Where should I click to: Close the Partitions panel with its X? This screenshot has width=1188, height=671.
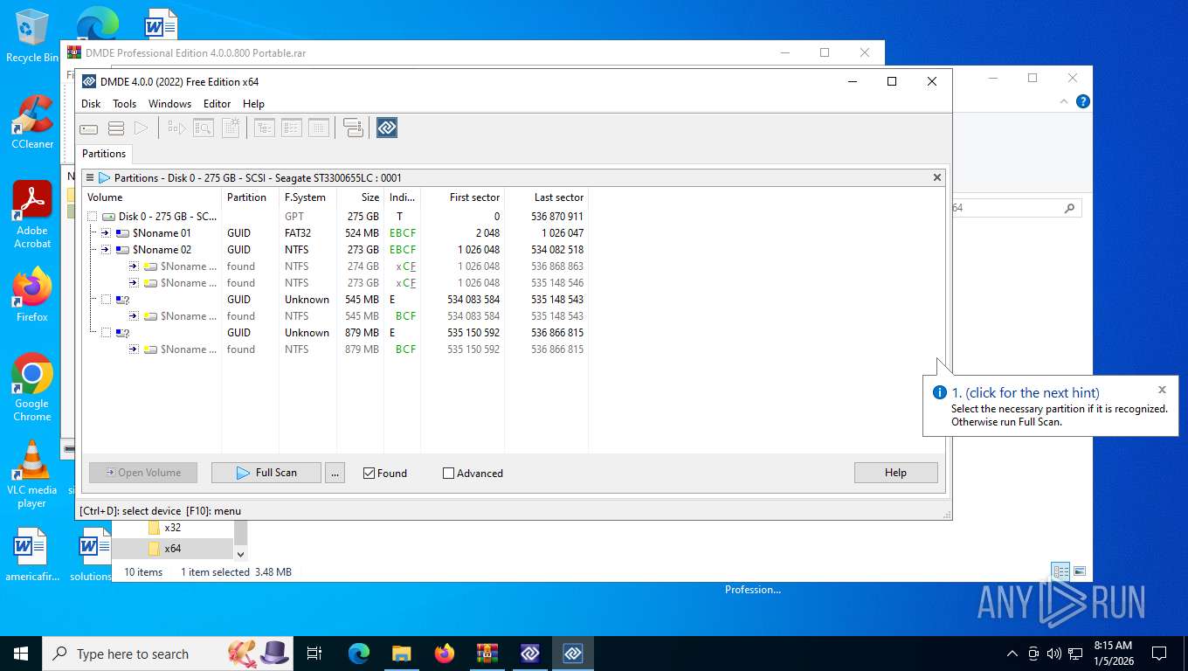tap(937, 177)
